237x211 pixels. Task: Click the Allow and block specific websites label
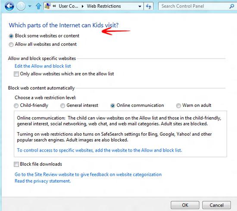coord(42,59)
